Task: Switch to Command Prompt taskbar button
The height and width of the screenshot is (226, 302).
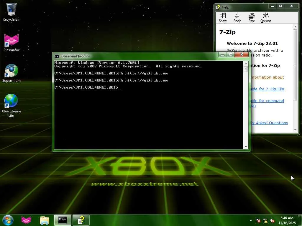Action: point(63,220)
